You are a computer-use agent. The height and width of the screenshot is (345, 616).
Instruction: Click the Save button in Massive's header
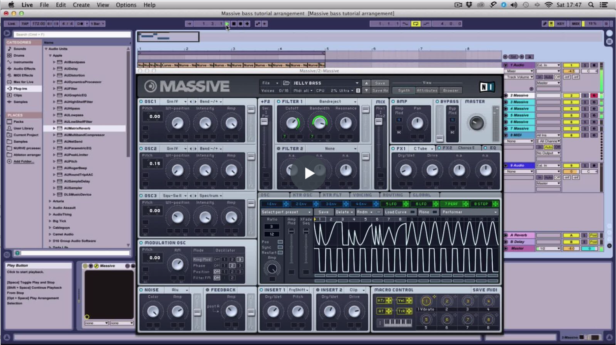click(380, 83)
